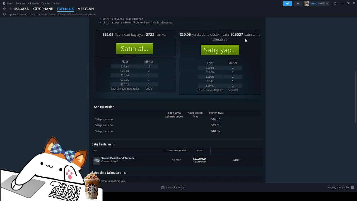Select the $19.57 buy order row

(x=220, y=86)
